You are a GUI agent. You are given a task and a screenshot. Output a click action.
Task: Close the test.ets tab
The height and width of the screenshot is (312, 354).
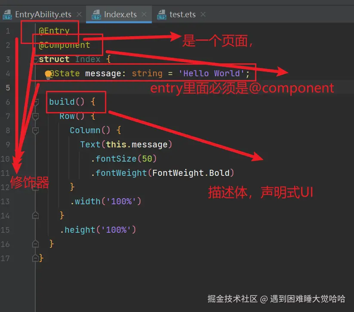point(202,14)
